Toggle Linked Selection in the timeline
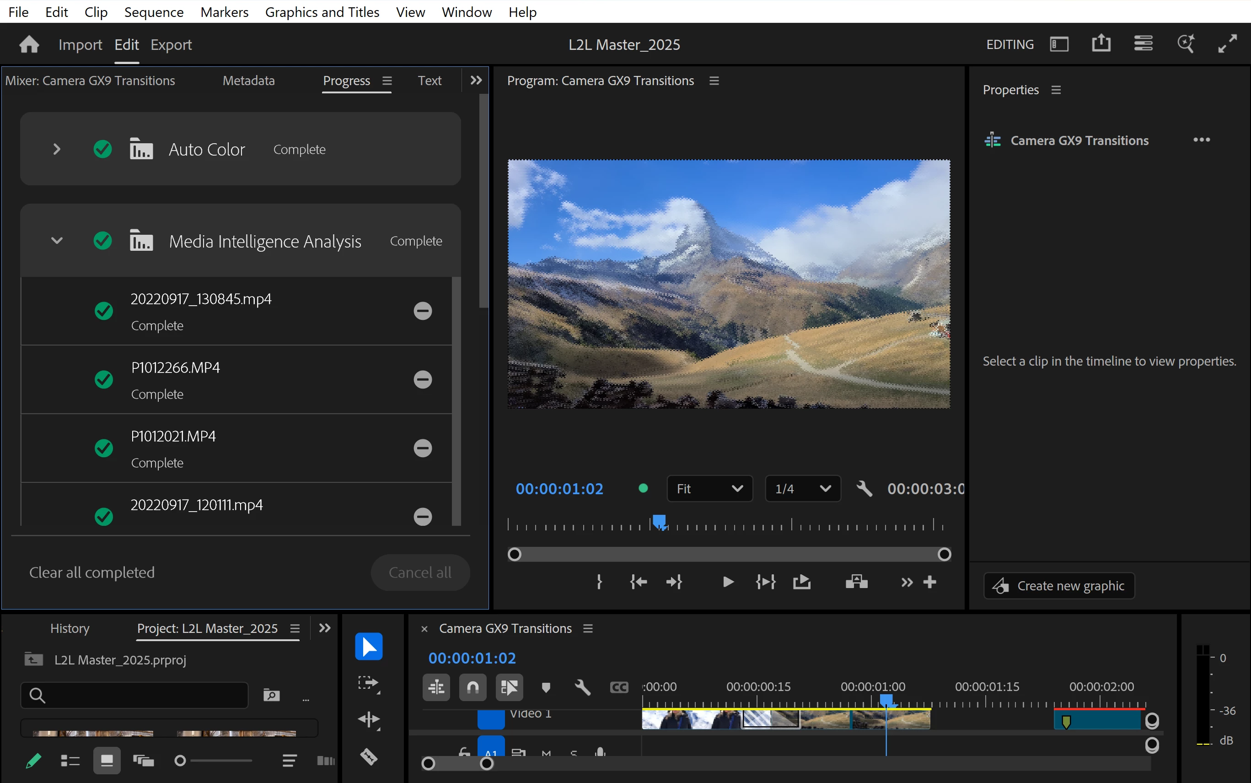1251x783 pixels. tap(509, 687)
